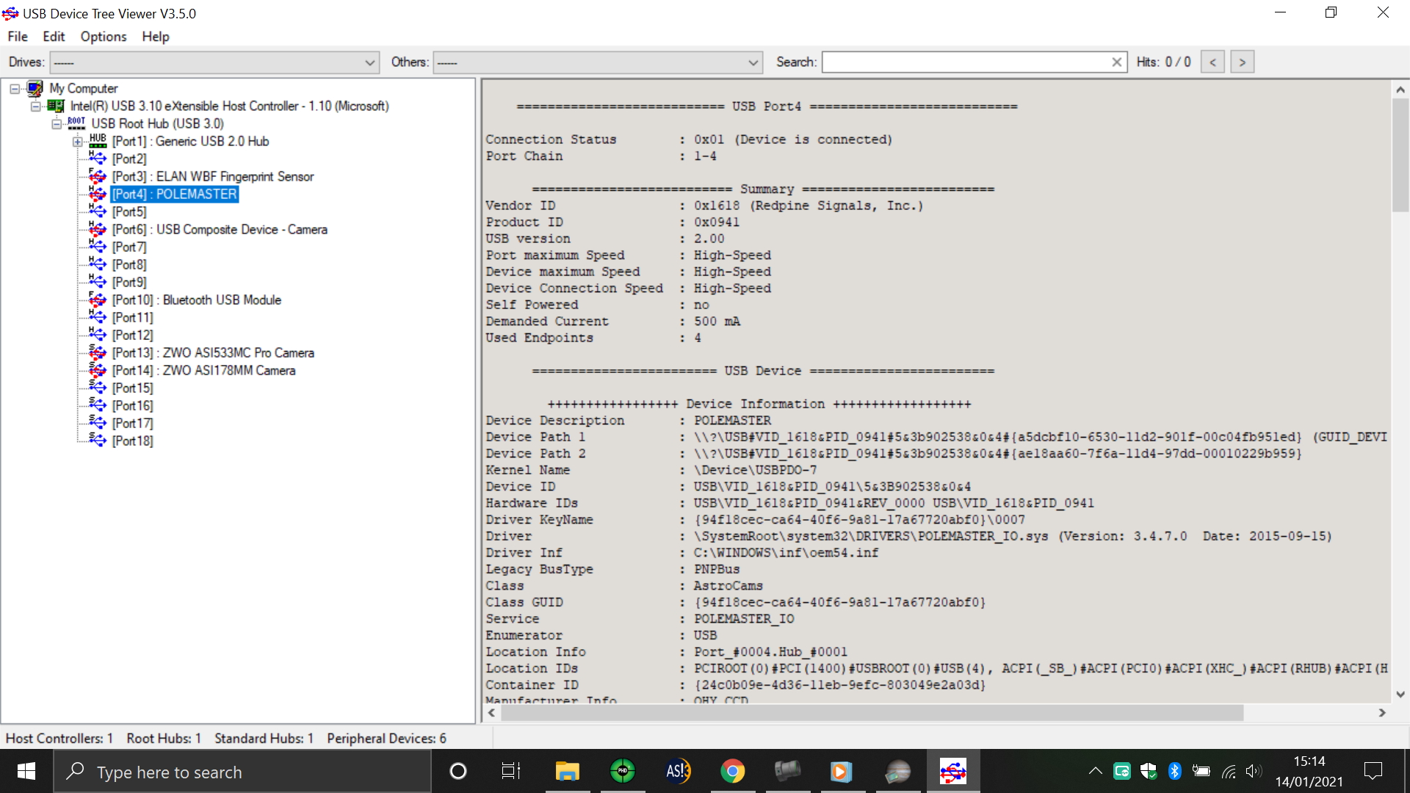Click the horizontal scrollbar thumb in details pane
This screenshot has width=1410, height=793.
point(871,713)
